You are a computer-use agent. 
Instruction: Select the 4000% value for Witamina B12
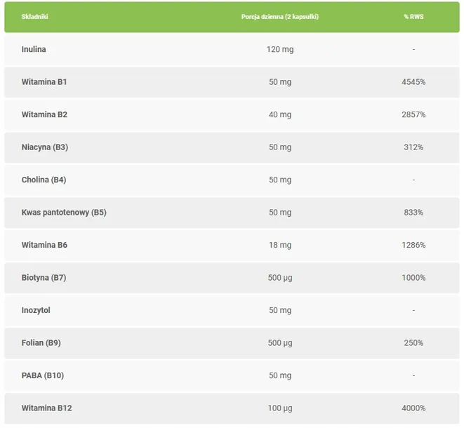click(x=413, y=408)
